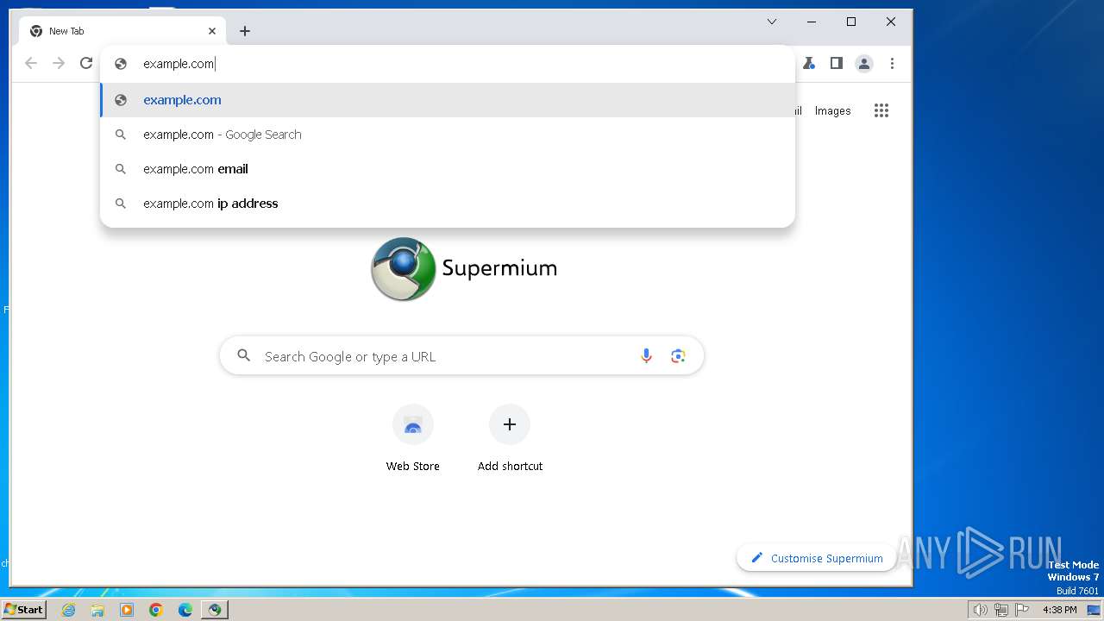Switch to Supermium in the taskbar
1104x621 pixels.
pos(215,610)
